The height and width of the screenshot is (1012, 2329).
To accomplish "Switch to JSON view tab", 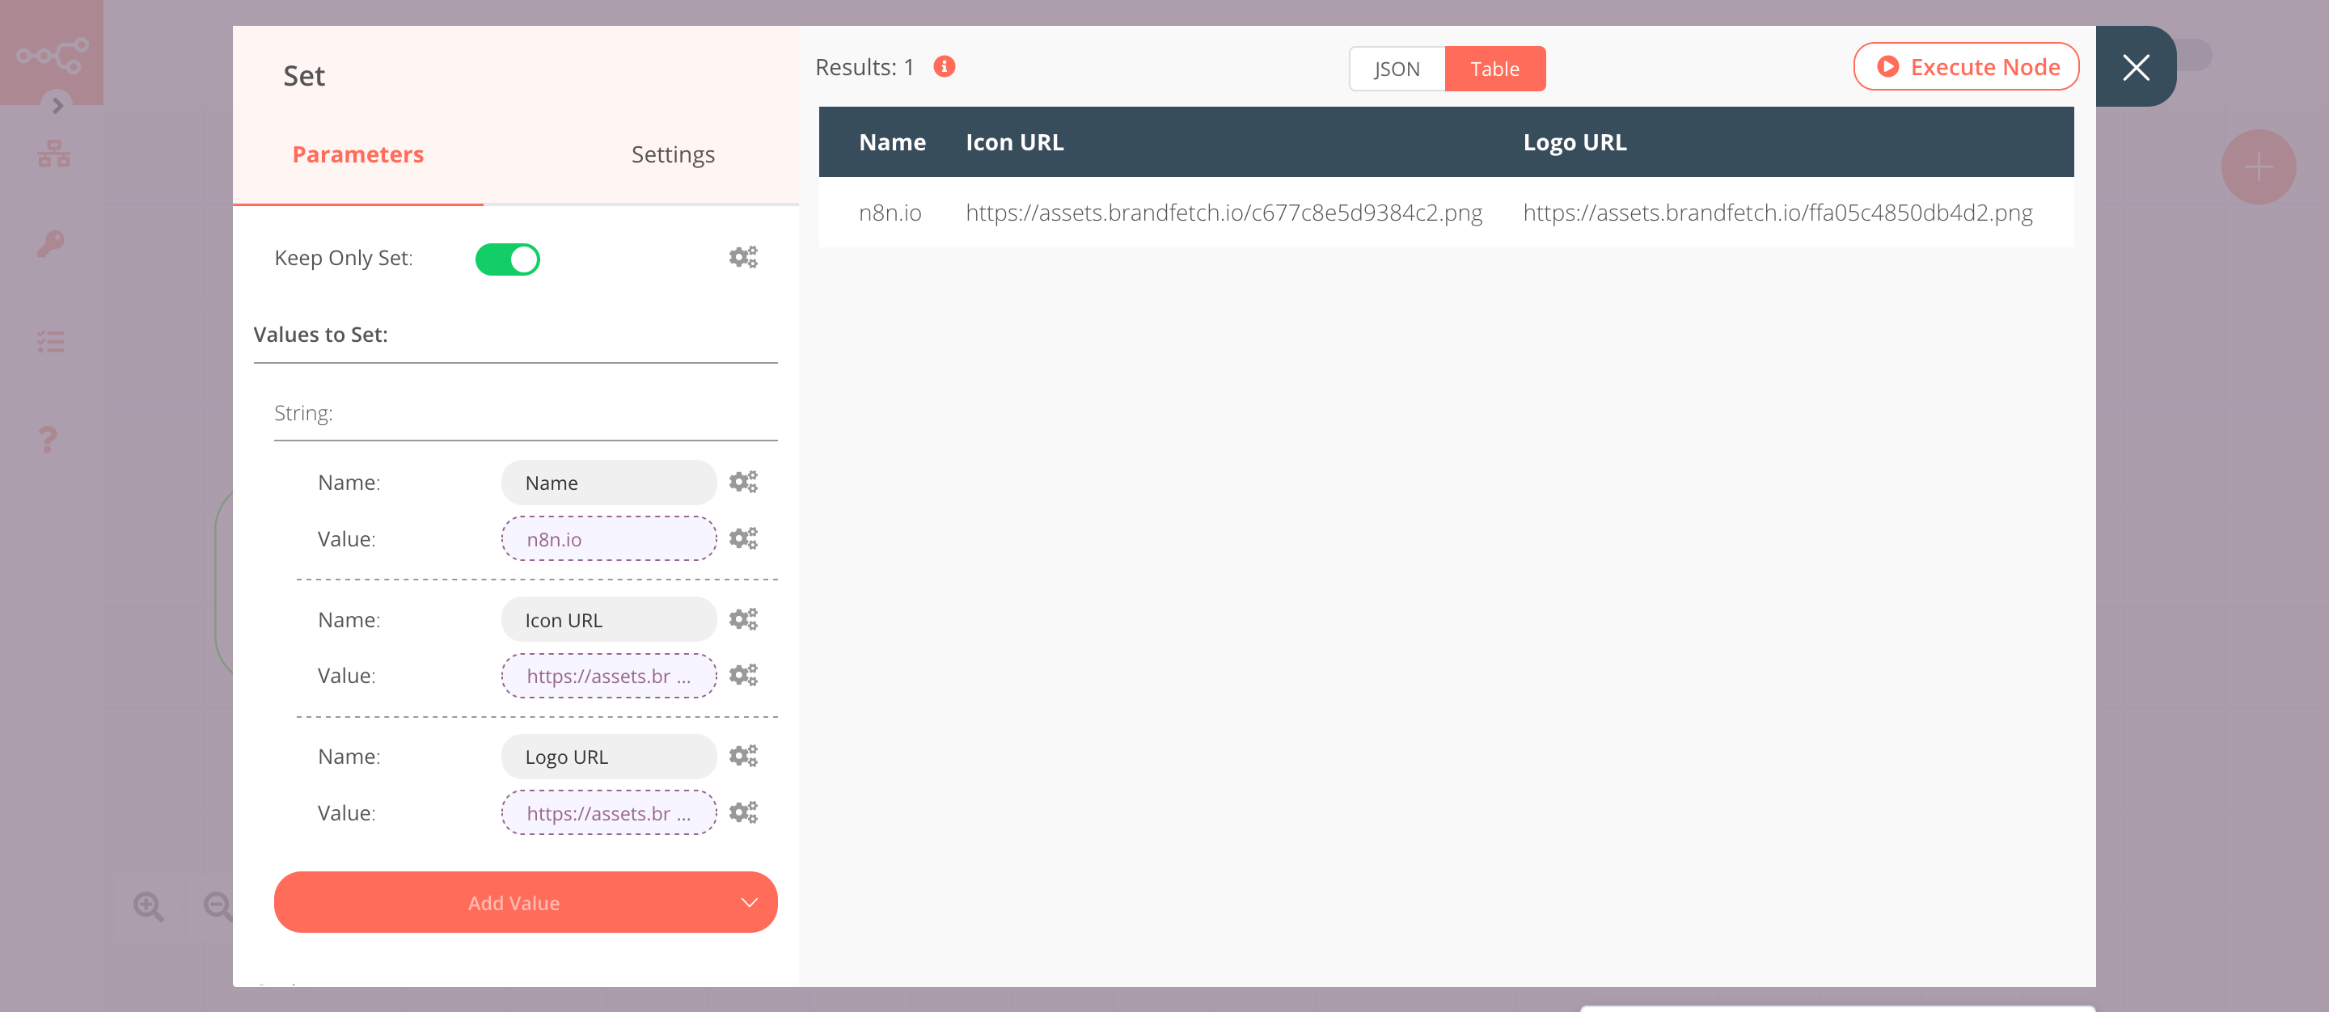I will (x=1395, y=68).
